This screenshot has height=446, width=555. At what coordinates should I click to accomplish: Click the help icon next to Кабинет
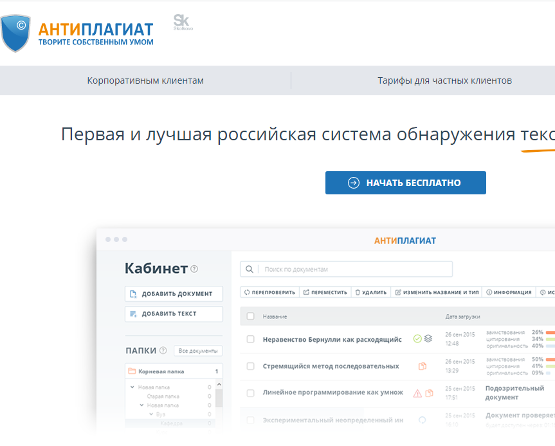coord(194,269)
